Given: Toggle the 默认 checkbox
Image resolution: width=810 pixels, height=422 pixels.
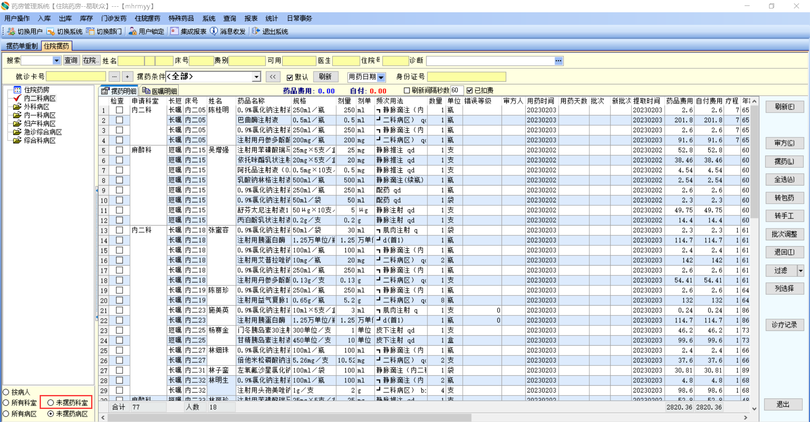Looking at the screenshot, I should coord(290,77).
